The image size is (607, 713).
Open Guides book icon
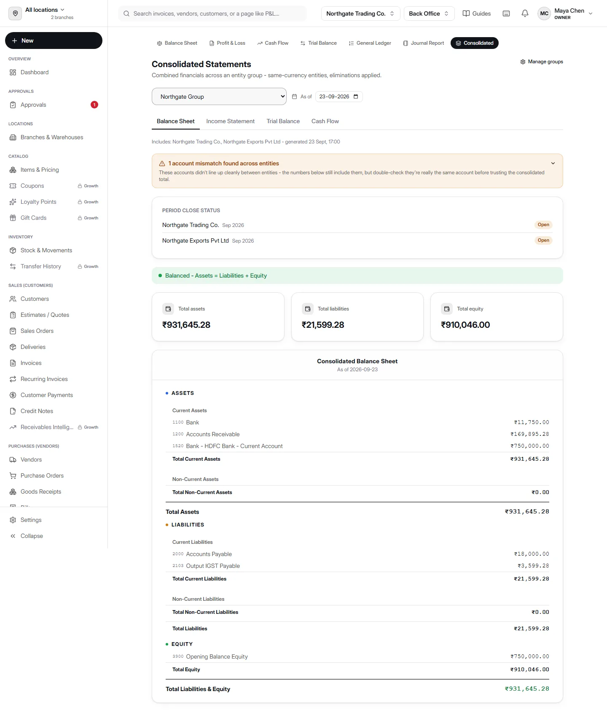466,14
